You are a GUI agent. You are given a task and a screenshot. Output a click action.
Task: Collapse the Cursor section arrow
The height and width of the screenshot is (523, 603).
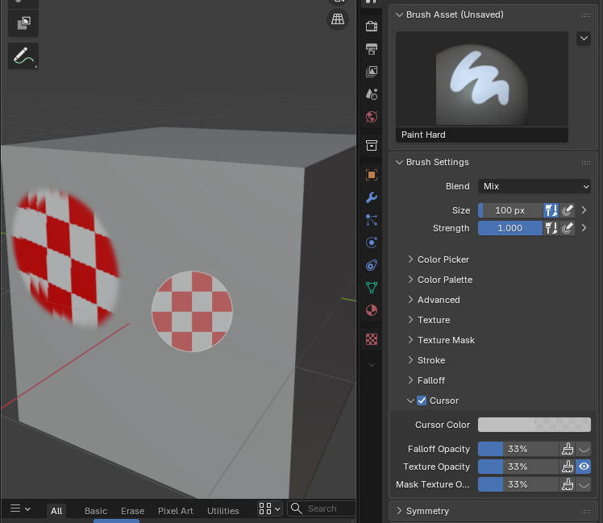point(410,401)
